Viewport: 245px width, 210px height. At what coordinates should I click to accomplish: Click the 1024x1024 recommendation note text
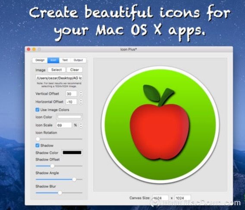pos(59,85)
